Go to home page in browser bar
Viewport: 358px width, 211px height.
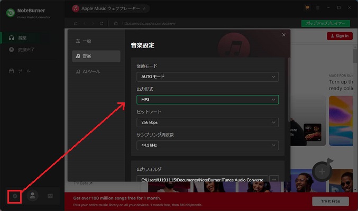pyautogui.click(x=76, y=23)
